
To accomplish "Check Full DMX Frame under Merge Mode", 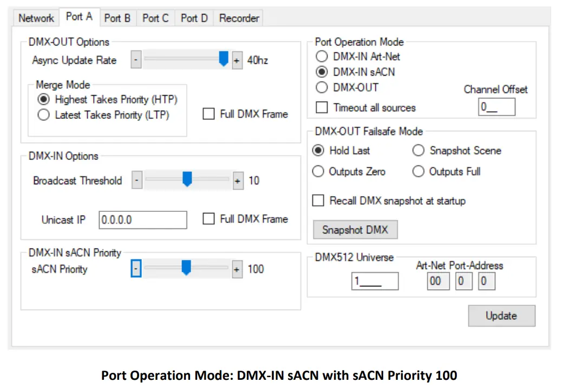I will pyautogui.click(x=208, y=114).
